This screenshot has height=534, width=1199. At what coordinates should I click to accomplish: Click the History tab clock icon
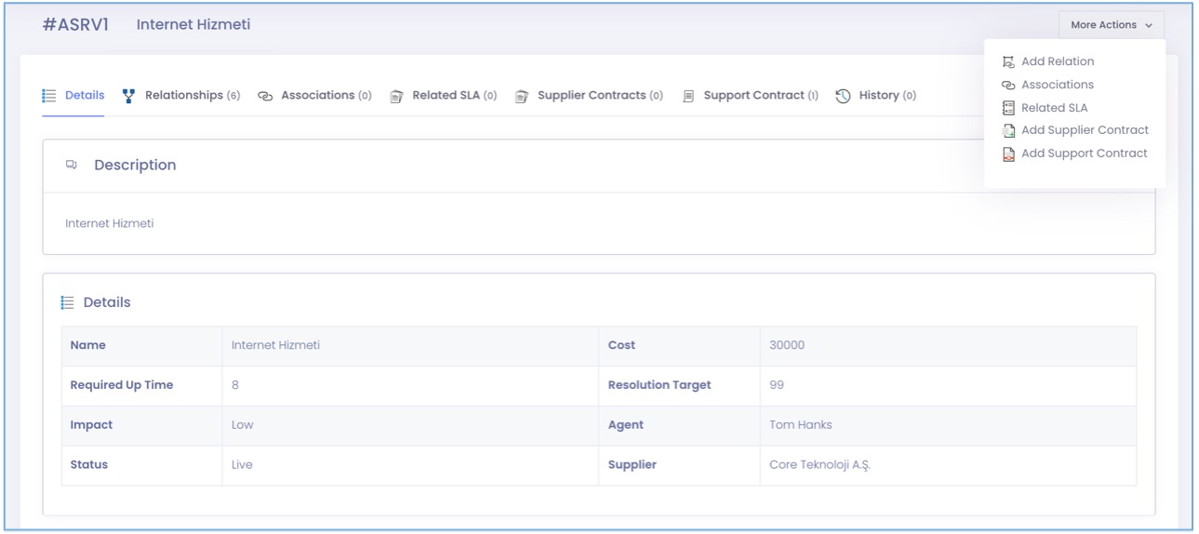click(843, 96)
